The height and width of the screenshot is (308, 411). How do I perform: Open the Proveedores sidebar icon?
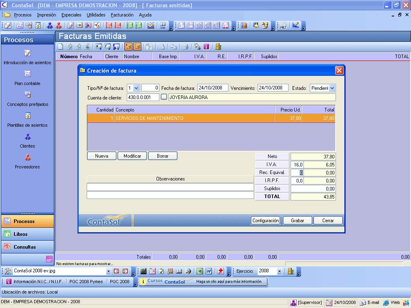(28, 157)
